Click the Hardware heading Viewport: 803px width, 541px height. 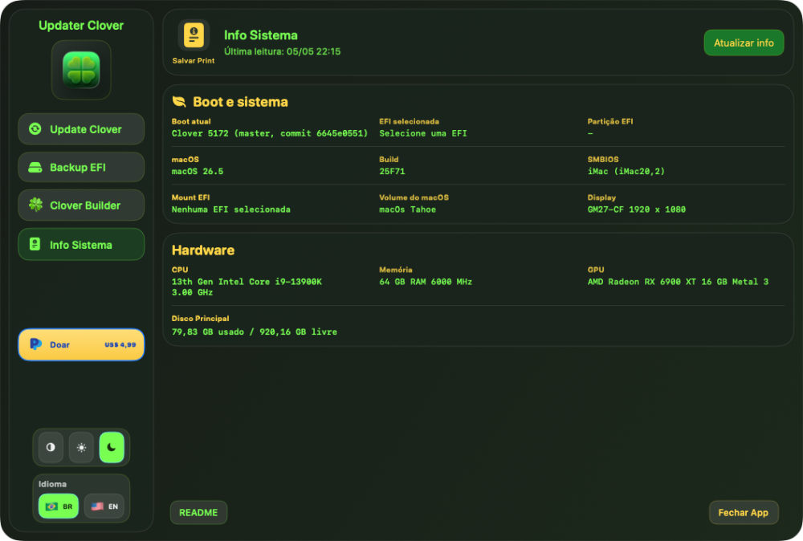[203, 250]
